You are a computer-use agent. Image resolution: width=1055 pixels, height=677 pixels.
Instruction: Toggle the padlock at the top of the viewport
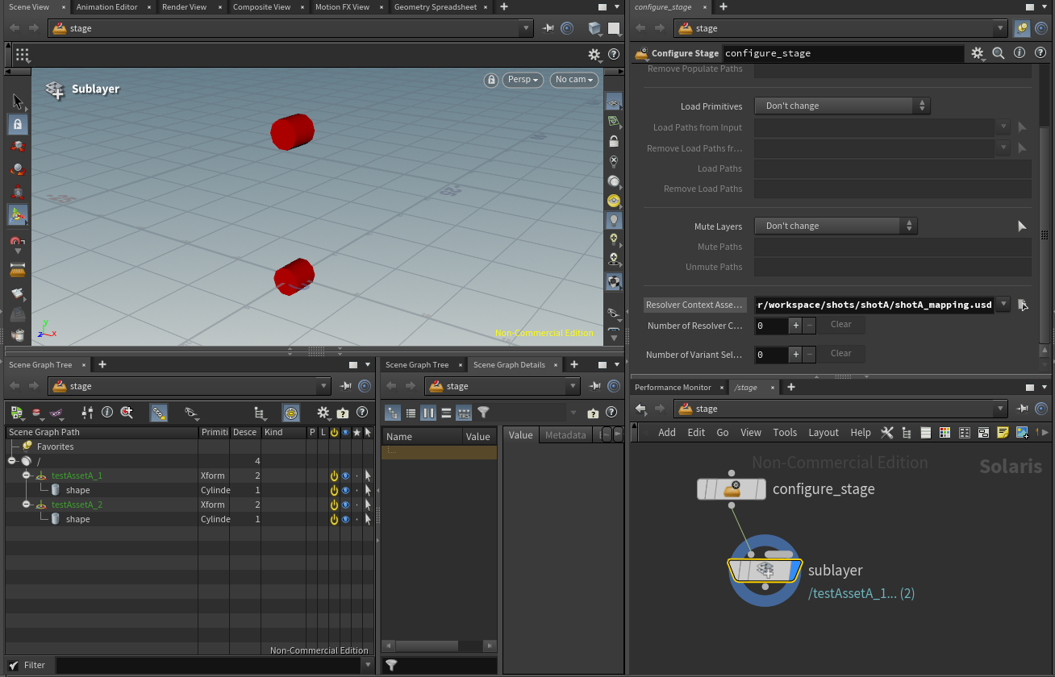click(x=491, y=80)
